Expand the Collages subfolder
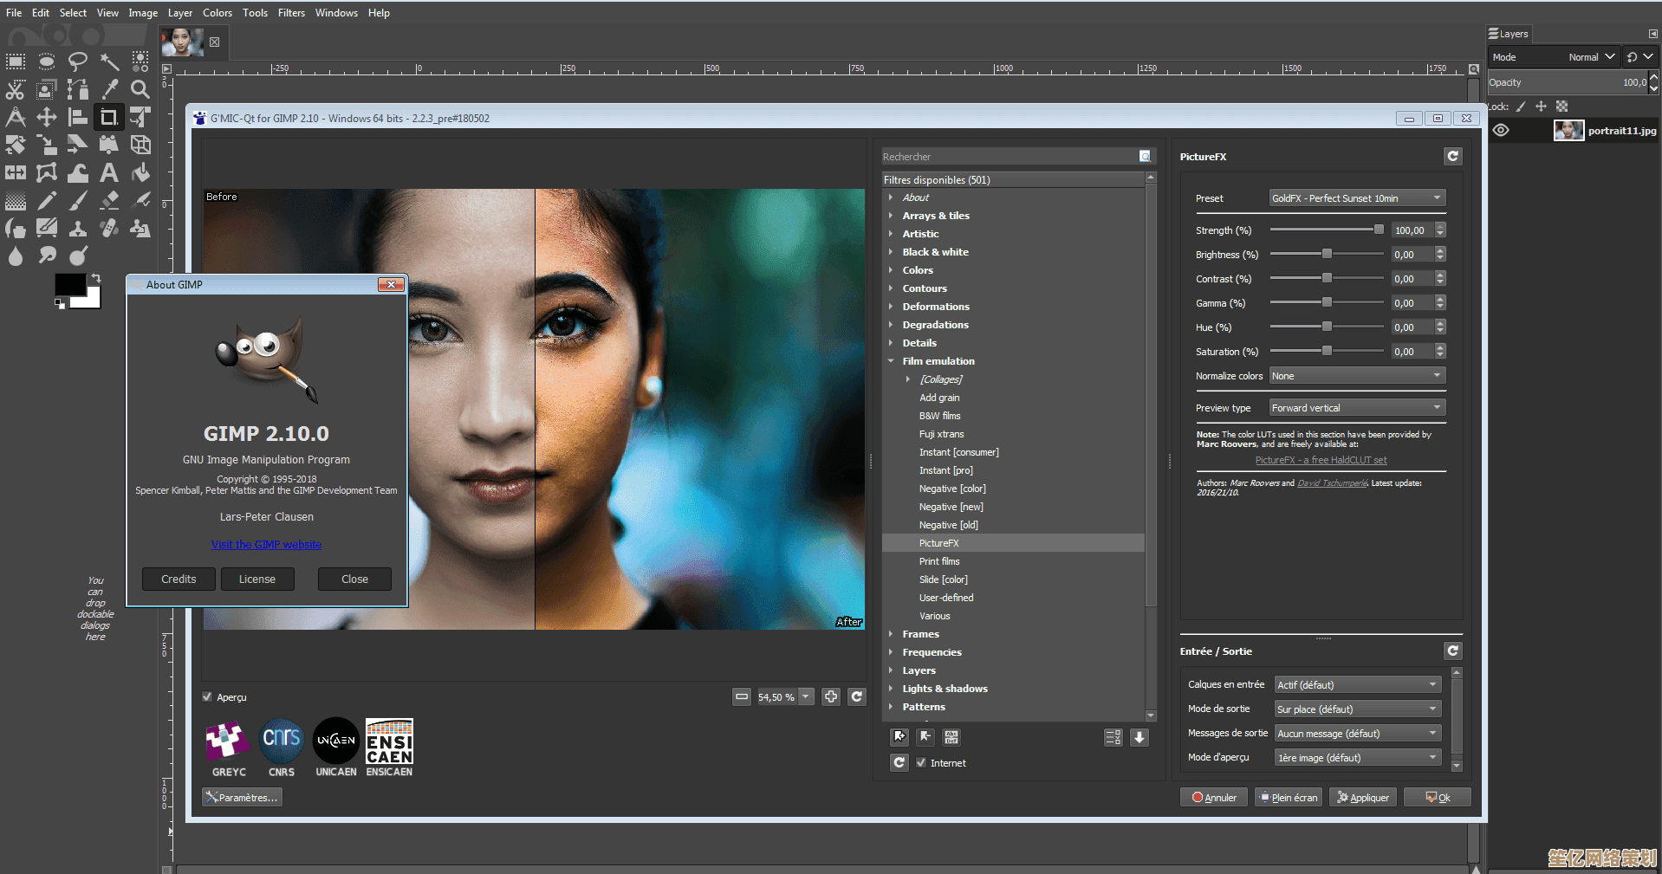The height and width of the screenshot is (874, 1662). click(x=908, y=379)
